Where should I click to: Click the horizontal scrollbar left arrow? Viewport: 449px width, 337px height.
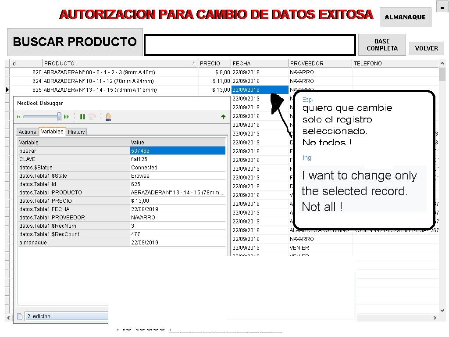8,318
